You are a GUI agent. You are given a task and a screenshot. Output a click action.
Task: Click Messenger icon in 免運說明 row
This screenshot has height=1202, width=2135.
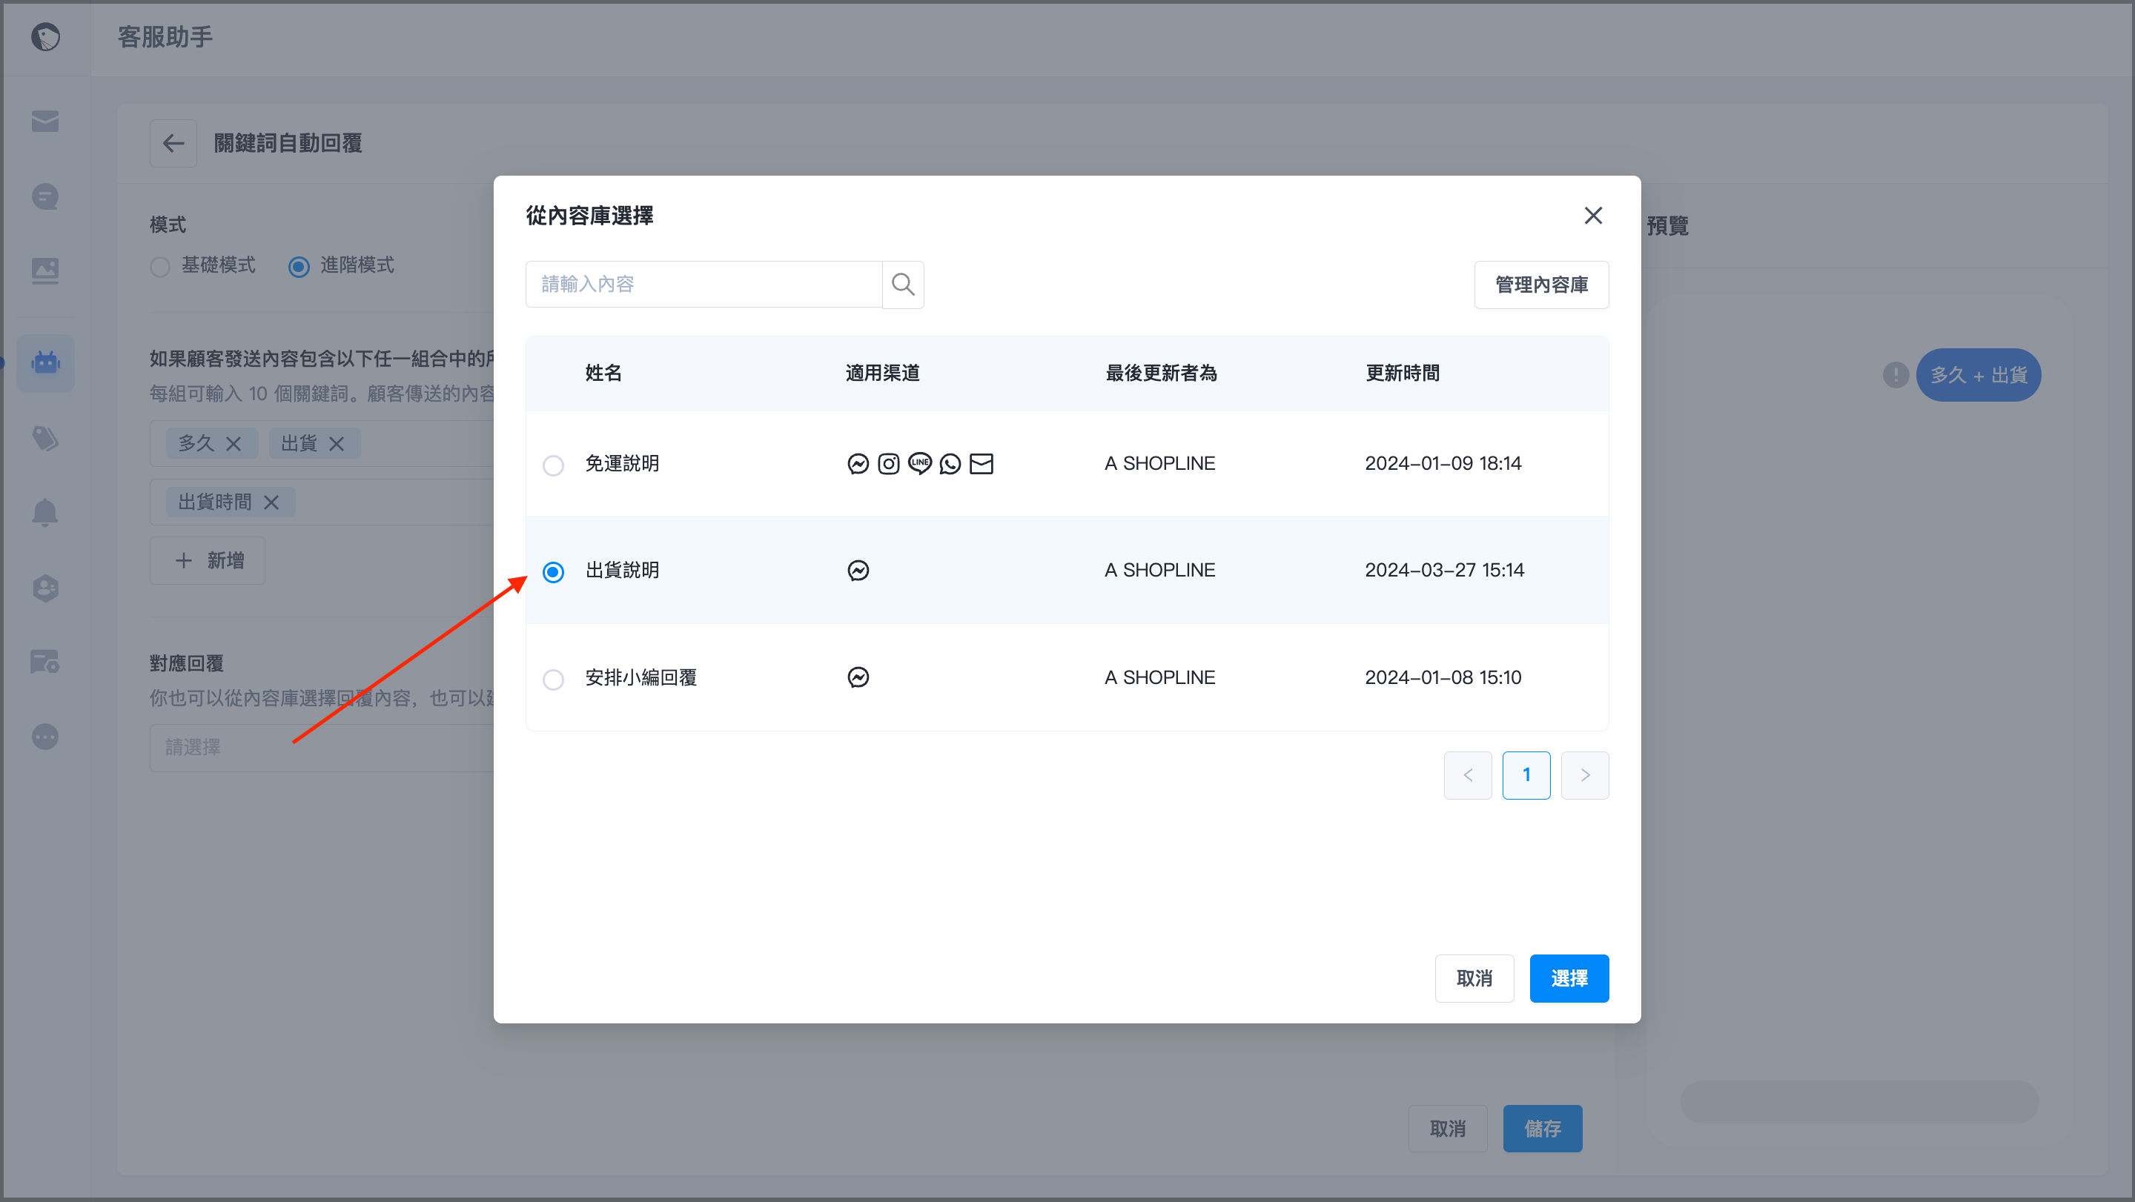858,464
